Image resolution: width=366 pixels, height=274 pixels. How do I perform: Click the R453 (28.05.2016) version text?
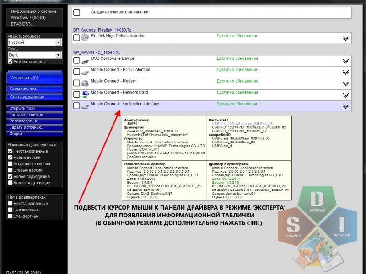click(x=23, y=272)
